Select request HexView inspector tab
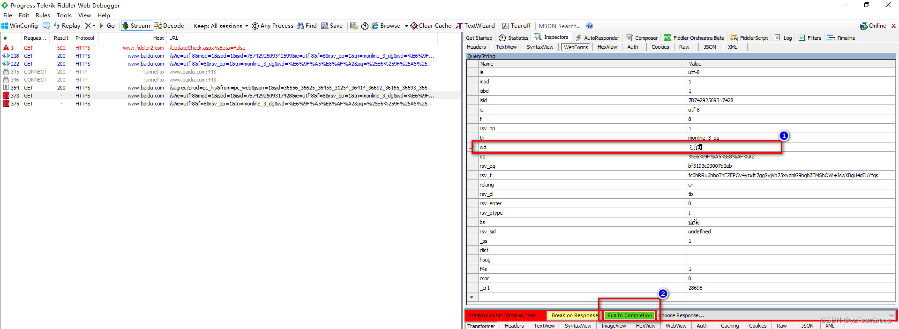899x329 pixels. pyautogui.click(x=607, y=47)
